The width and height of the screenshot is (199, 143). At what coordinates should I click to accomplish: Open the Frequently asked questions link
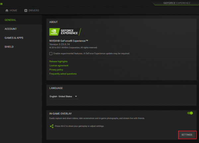63,74
